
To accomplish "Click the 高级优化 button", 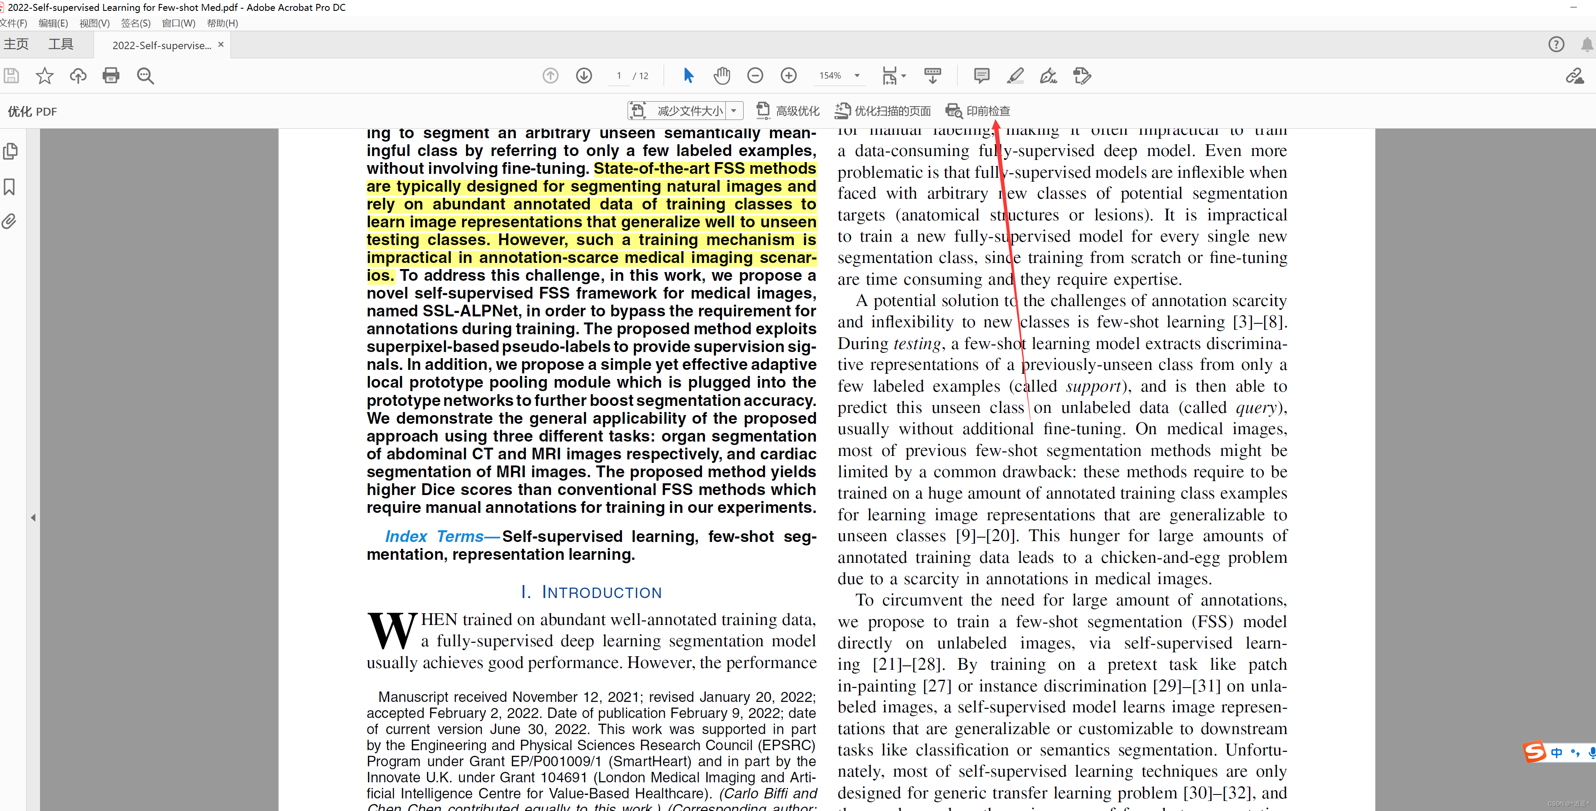I will coord(788,111).
